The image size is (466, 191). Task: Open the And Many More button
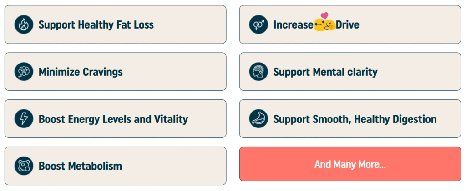[350, 164]
